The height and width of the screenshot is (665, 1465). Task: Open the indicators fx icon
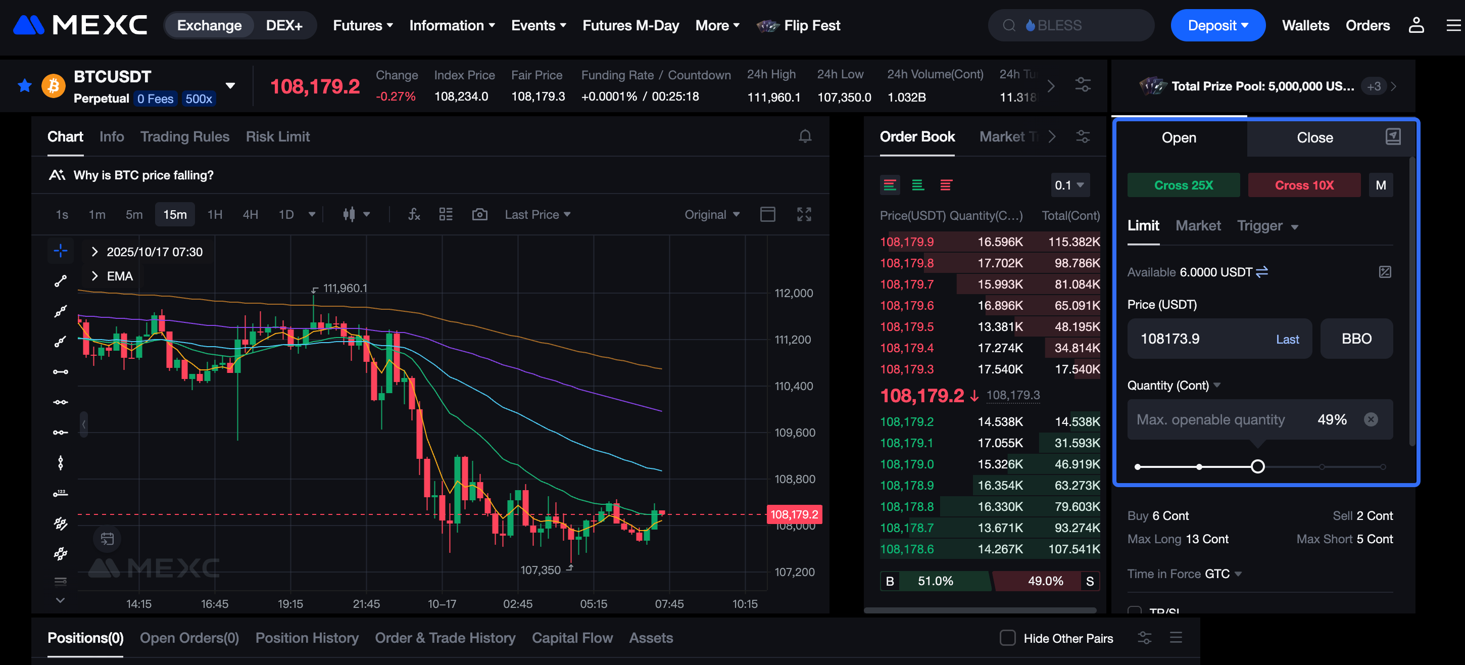pyautogui.click(x=414, y=214)
